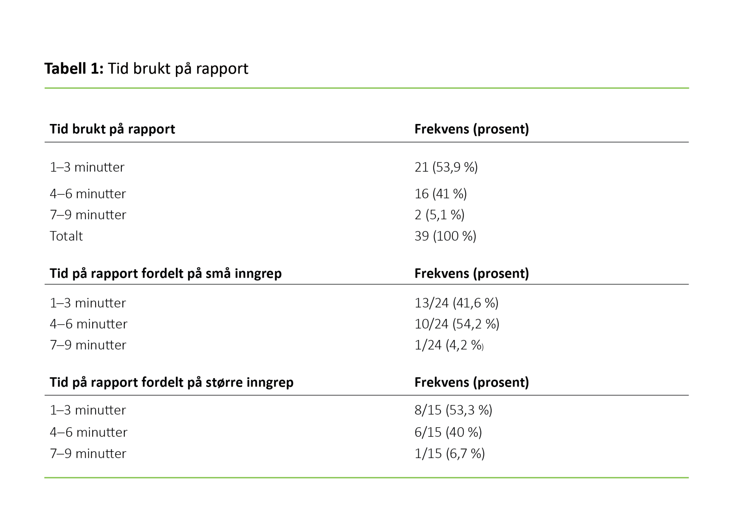
Task: Click "7–9 minutter" in the større inngrep section
Action: [88, 454]
